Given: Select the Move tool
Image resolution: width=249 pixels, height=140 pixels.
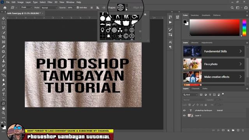Looking at the screenshot, I should 4,18.
